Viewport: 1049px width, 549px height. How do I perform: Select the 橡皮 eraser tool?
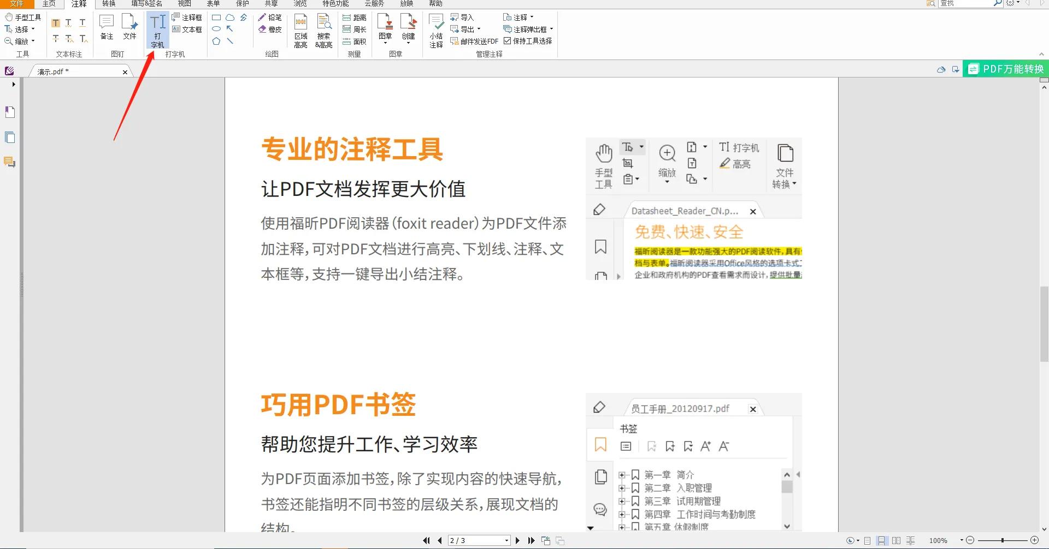pyautogui.click(x=270, y=29)
